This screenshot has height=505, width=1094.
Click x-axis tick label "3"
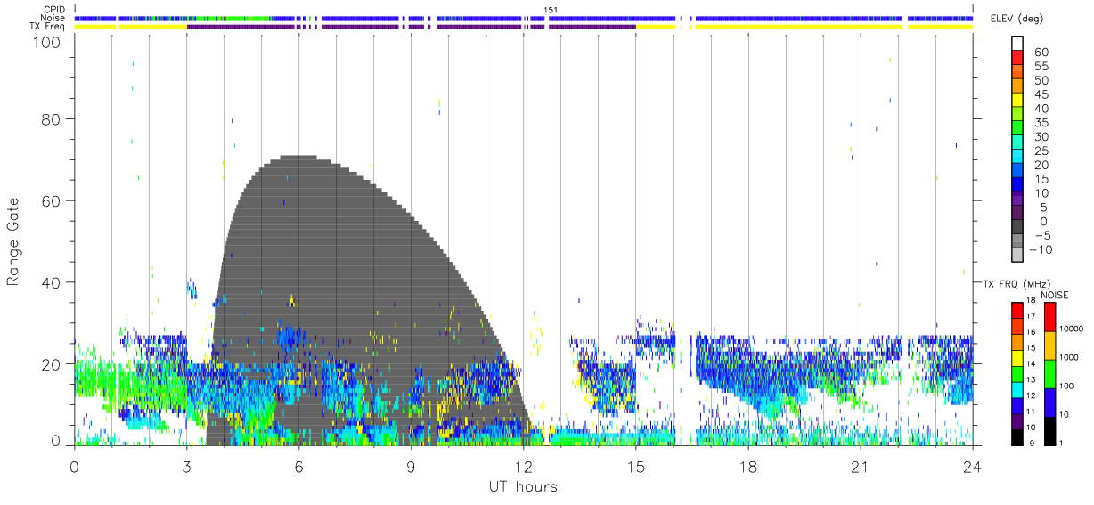click(x=186, y=467)
